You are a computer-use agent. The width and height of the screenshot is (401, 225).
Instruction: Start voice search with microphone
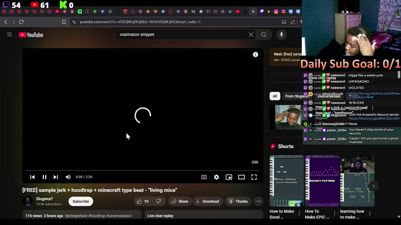(x=281, y=35)
